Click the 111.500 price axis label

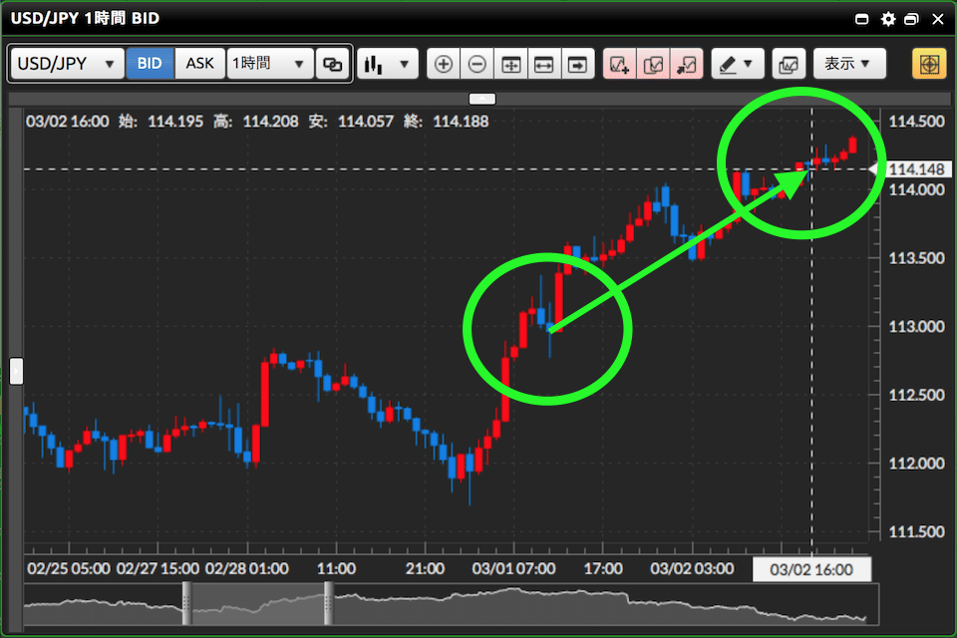pyautogui.click(x=916, y=531)
